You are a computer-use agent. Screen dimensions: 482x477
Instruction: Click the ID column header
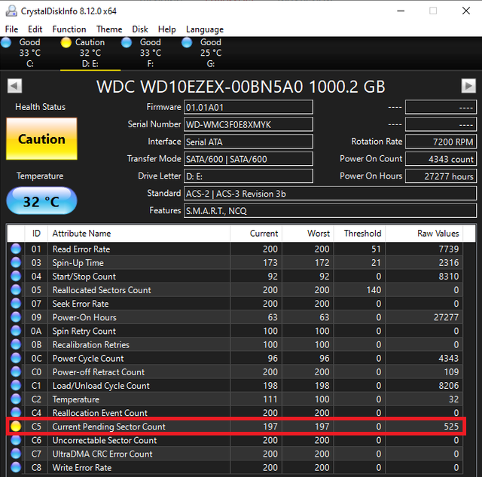click(x=36, y=234)
